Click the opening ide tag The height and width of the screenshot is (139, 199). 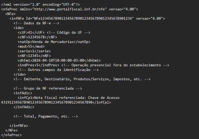click(19, 28)
